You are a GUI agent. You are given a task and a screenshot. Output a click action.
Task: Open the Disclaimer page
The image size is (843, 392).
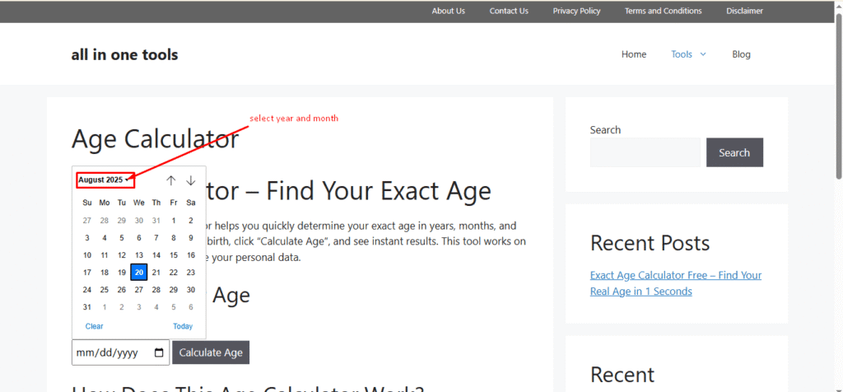(744, 11)
